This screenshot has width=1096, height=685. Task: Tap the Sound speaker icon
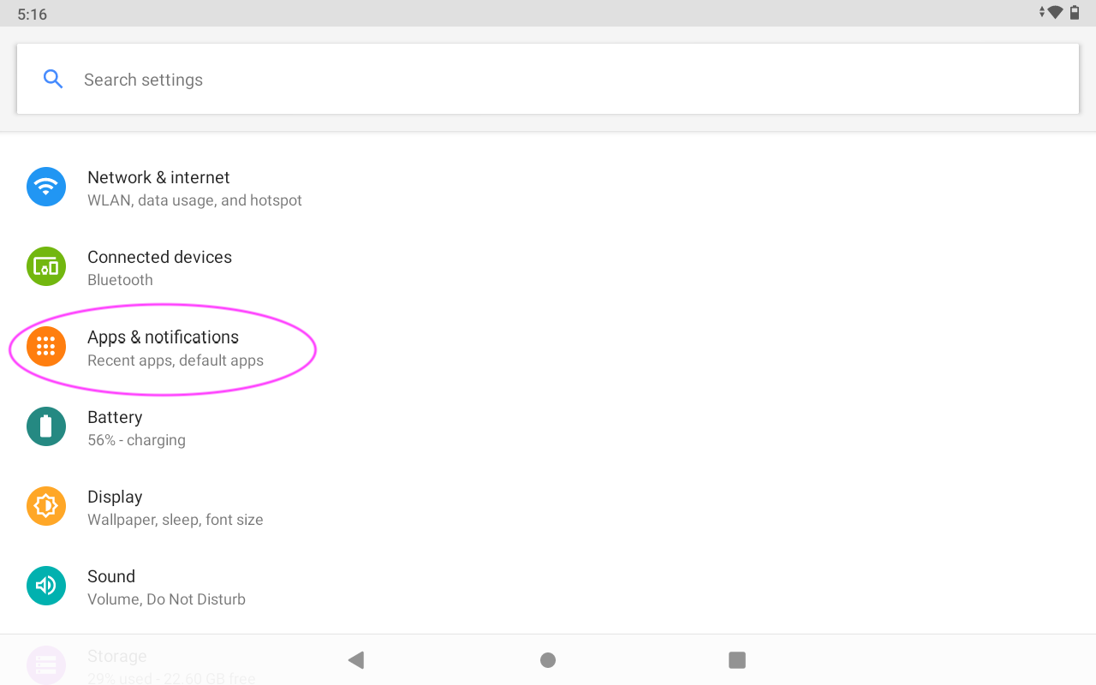[x=46, y=586]
